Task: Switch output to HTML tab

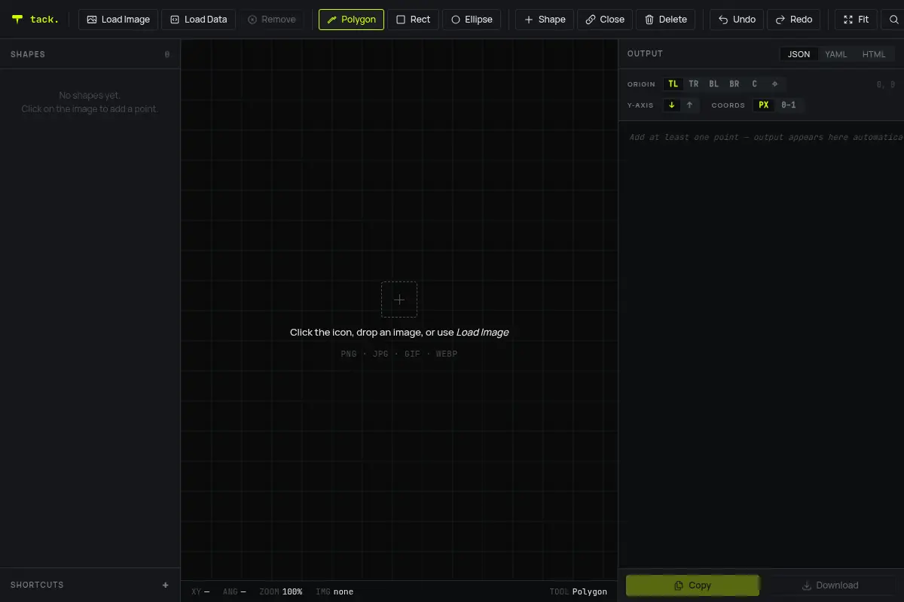Action: [x=874, y=54]
